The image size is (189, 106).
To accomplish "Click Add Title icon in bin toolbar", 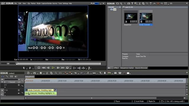I will (x=132, y=4).
